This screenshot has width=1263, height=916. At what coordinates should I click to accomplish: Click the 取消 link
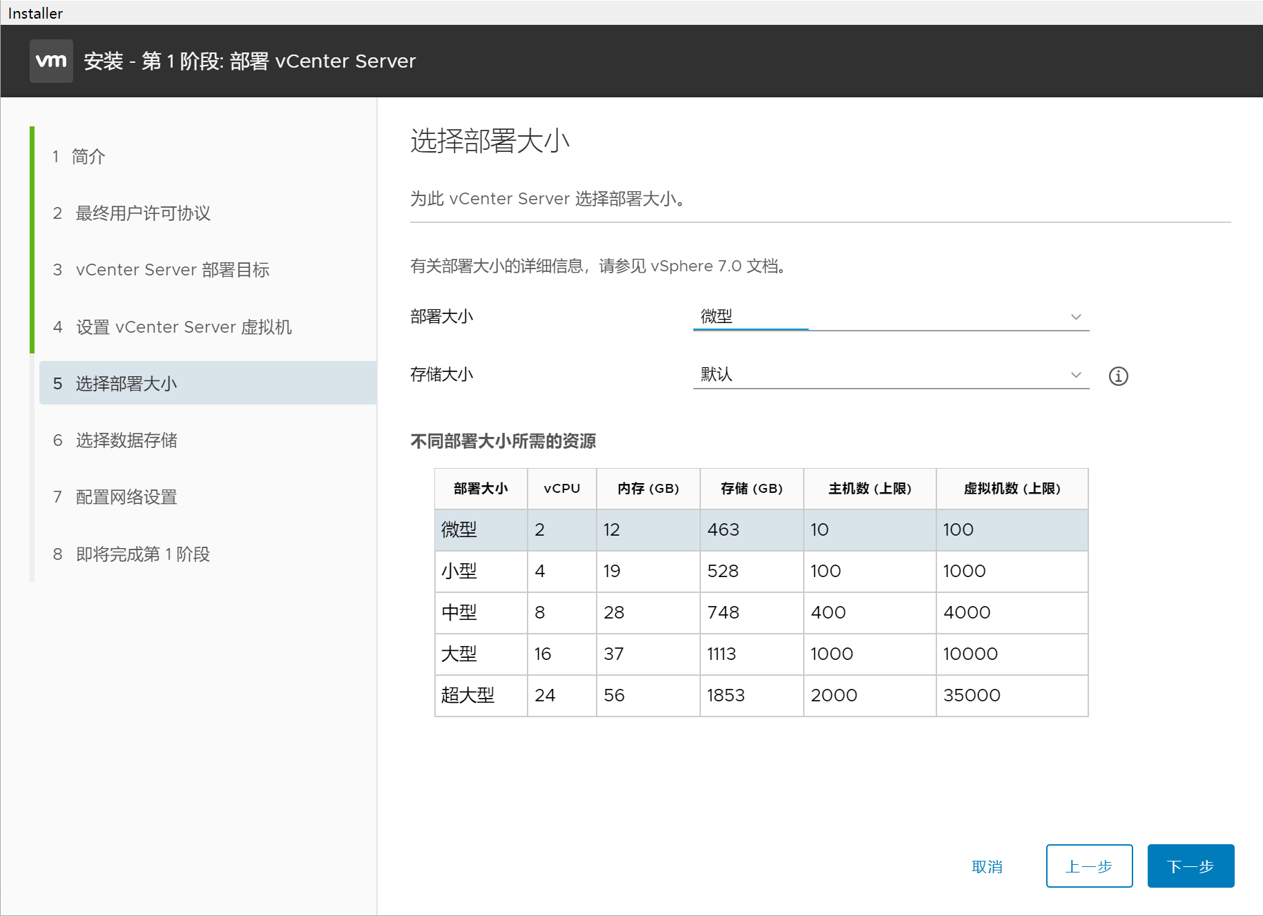point(987,866)
